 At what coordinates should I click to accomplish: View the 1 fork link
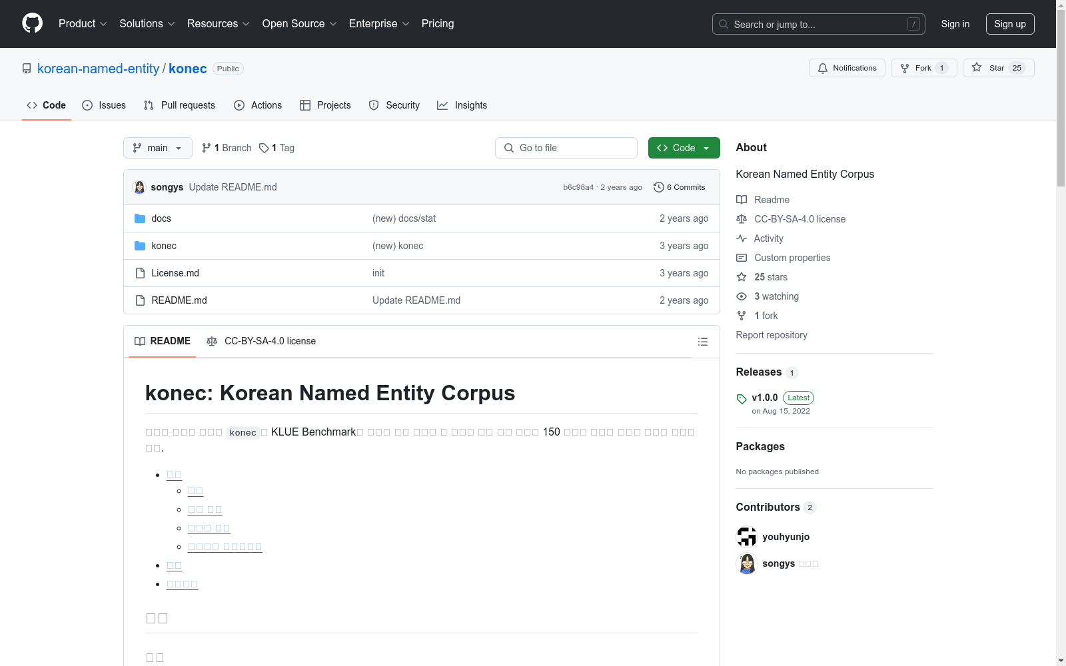(758, 316)
